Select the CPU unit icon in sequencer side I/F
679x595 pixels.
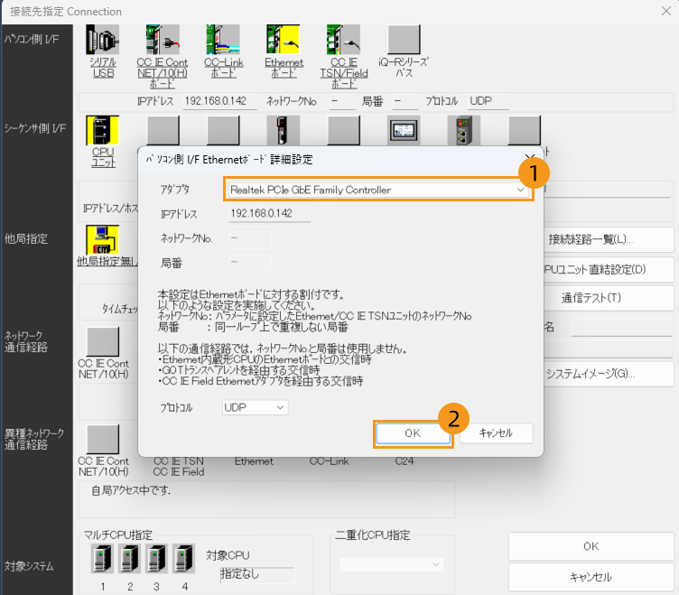click(103, 130)
